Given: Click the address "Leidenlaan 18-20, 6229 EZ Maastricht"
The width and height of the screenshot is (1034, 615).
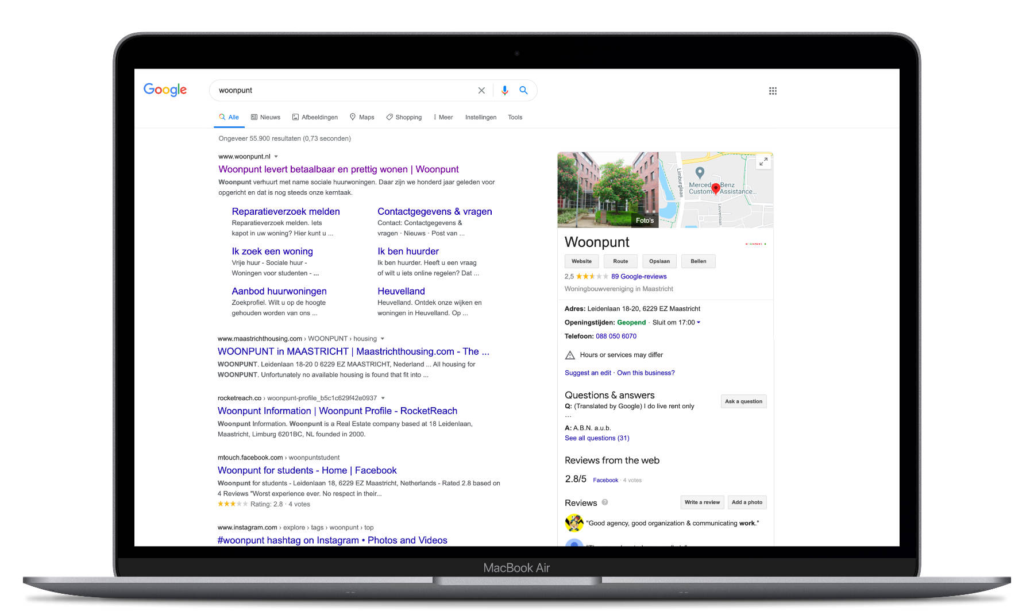Looking at the screenshot, I should click(643, 309).
